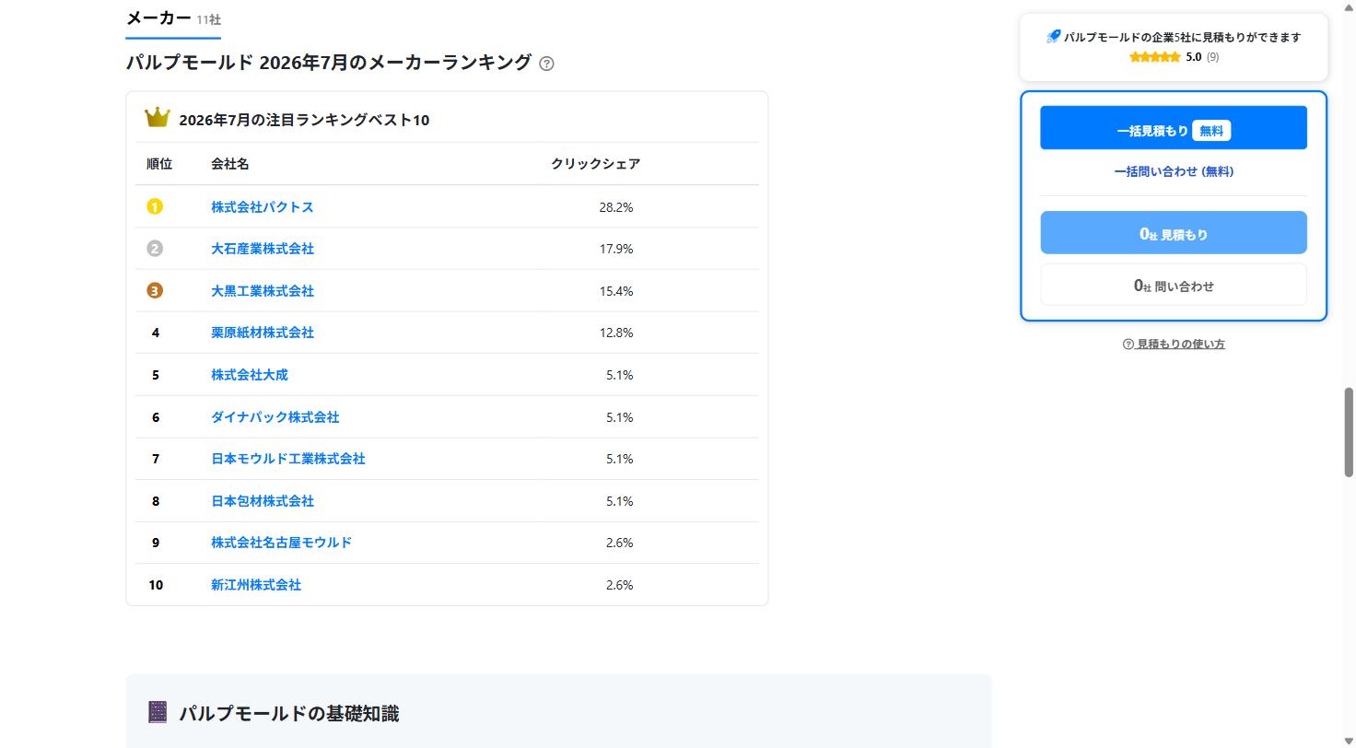Open 大石産業株式会社 link
Screen dimensions: 1356x748
click(x=263, y=249)
